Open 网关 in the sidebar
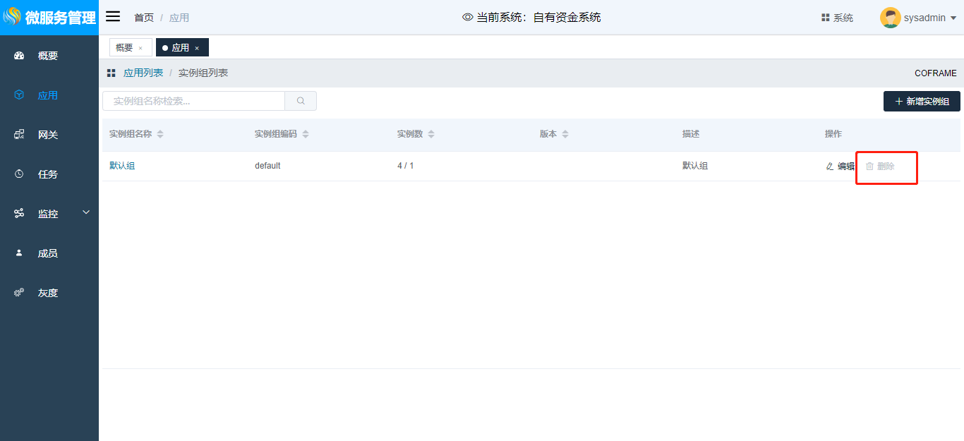This screenshot has height=441, width=964. click(x=48, y=135)
